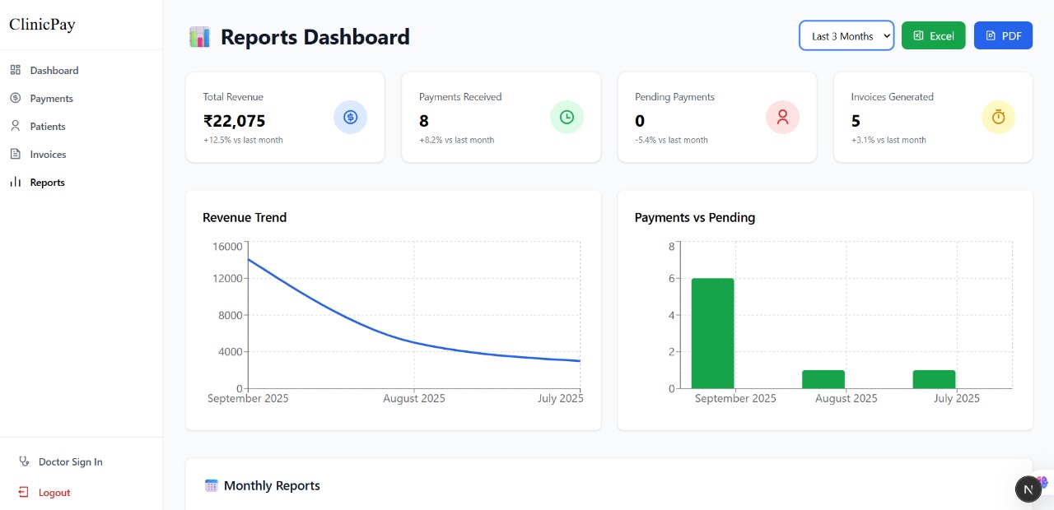Open the Payments page from sidebar
This screenshot has width=1054, height=510.
(51, 98)
